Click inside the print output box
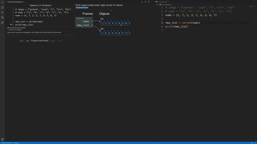The height and width of the screenshot is (144, 257). tap(94, 9)
